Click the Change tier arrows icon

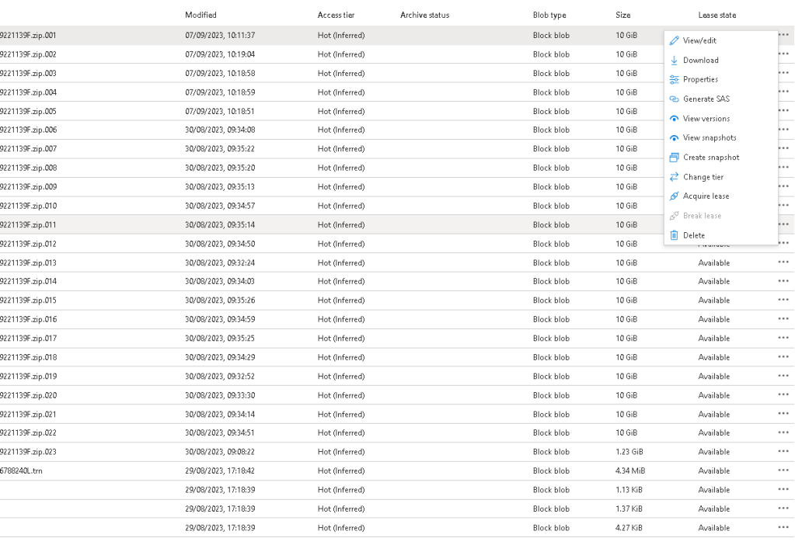(674, 177)
